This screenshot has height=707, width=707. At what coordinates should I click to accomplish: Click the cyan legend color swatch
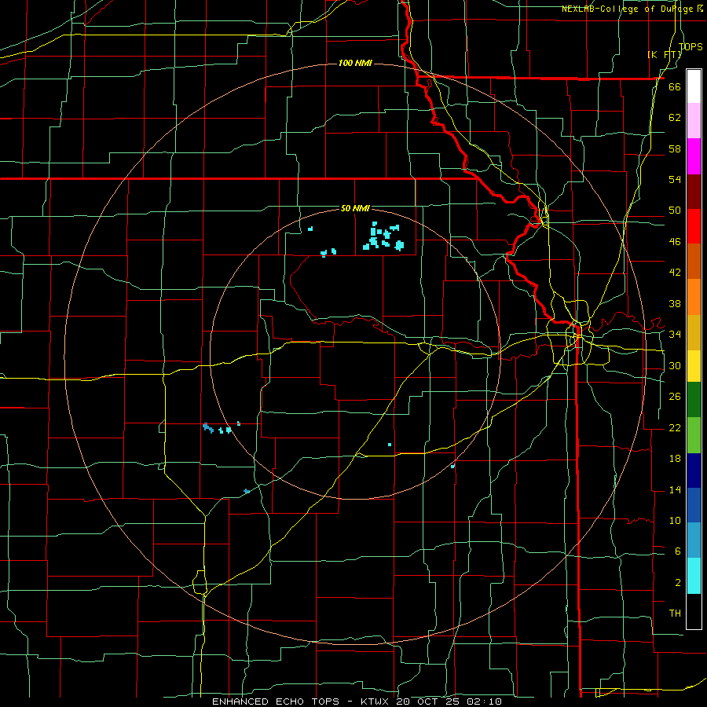point(694,576)
